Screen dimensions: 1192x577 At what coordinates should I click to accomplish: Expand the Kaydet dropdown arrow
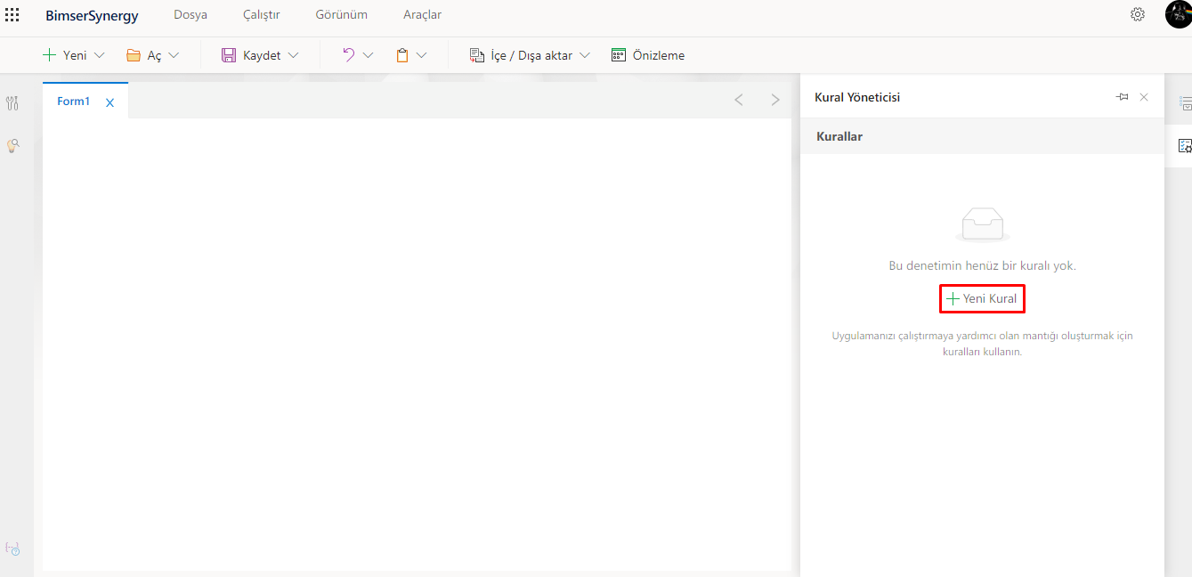point(293,55)
